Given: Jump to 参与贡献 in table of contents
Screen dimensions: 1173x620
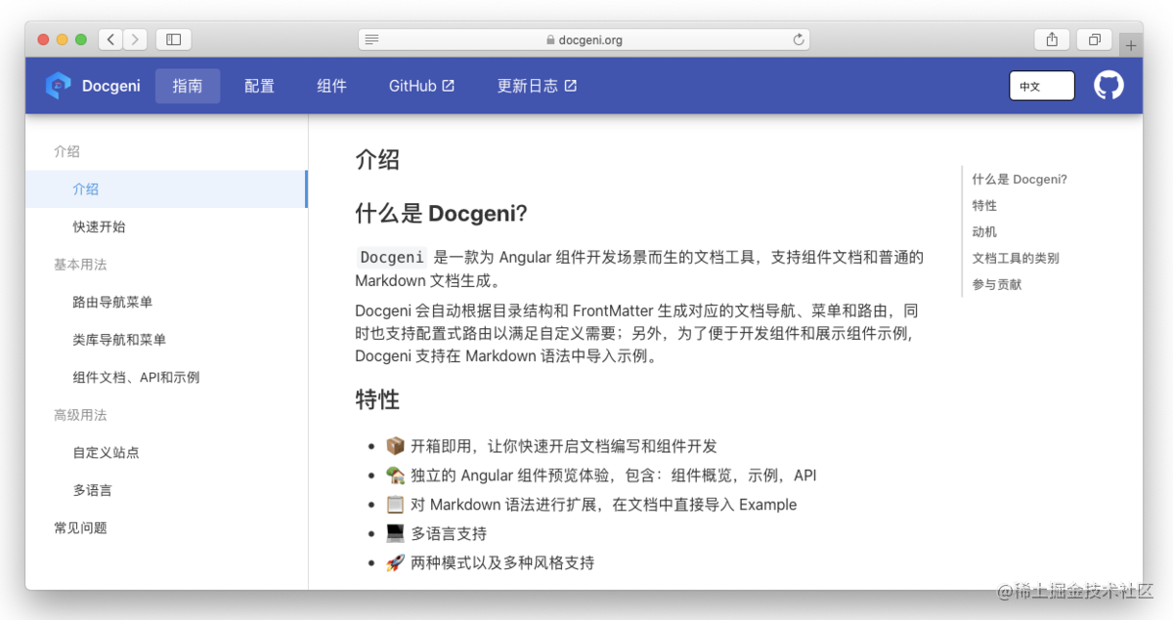Looking at the screenshot, I should click(997, 285).
